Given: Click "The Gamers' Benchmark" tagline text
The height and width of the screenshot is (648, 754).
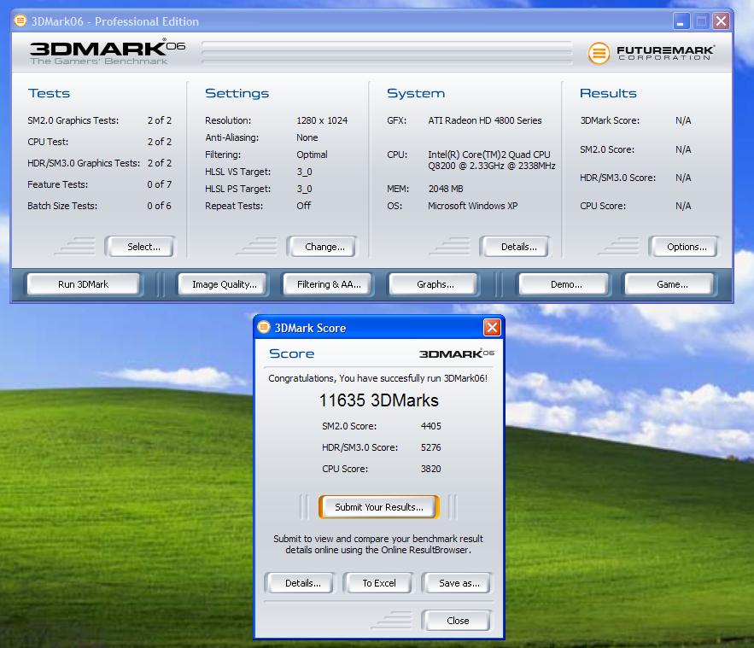Looking at the screenshot, I should [x=98, y=61].
